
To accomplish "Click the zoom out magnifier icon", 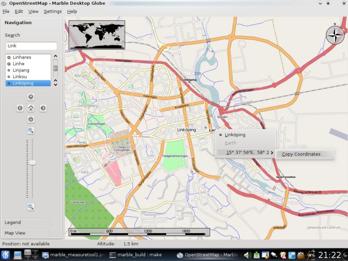I will click(31, 207).
